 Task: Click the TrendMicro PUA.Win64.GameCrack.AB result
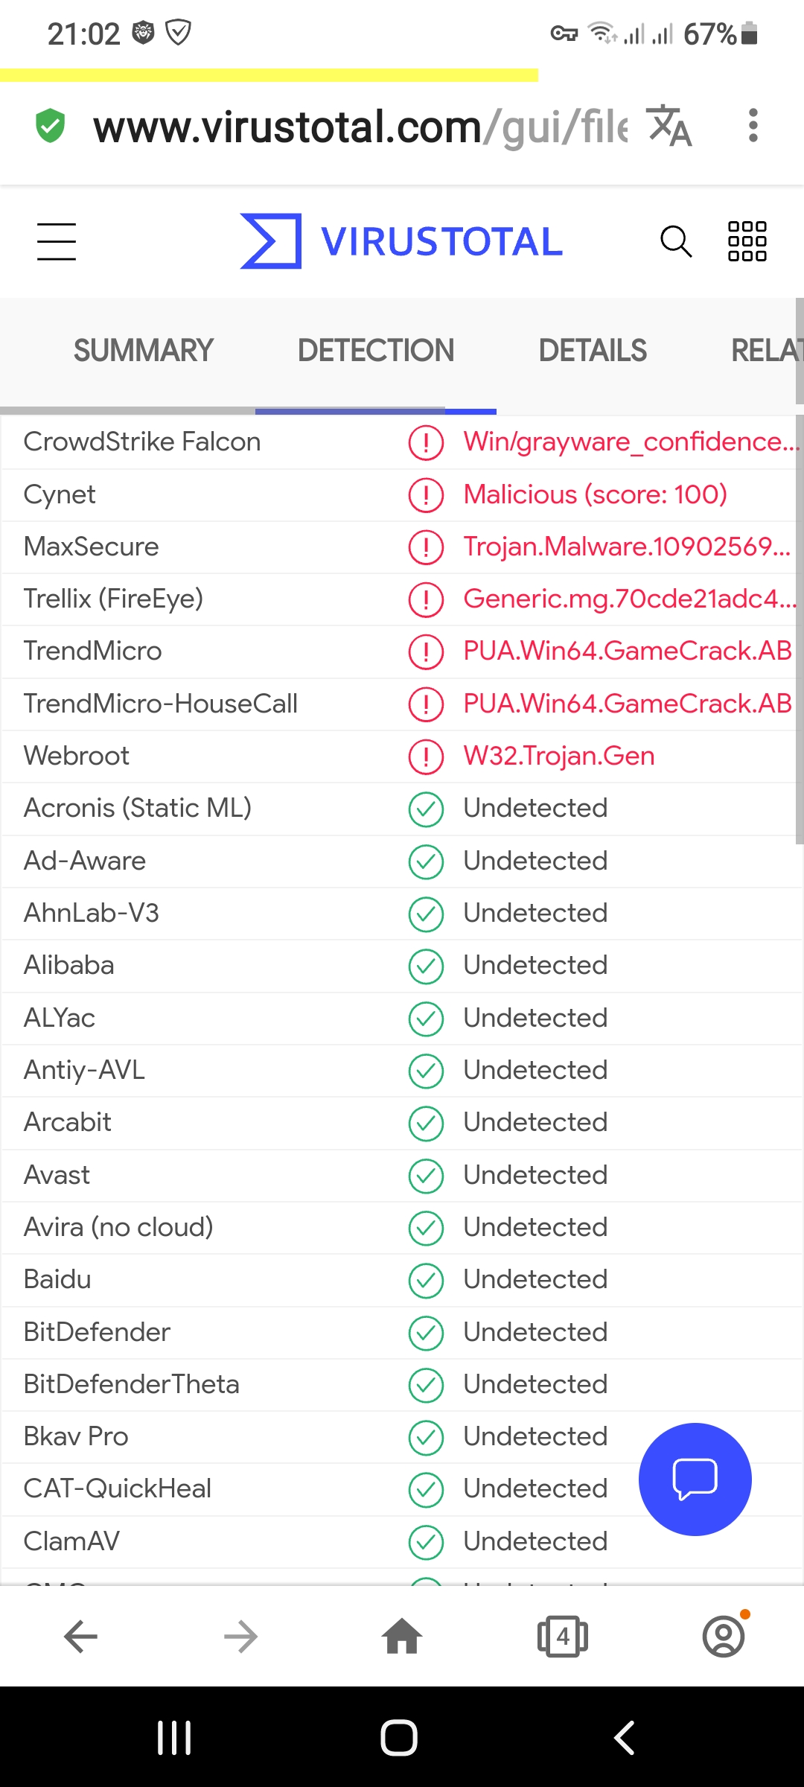point(627,652)
